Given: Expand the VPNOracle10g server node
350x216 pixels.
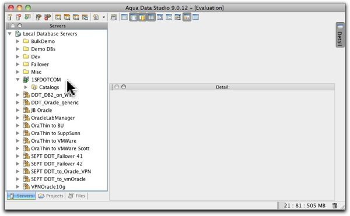Looking at the screenshot, I should tap(17, 187).
